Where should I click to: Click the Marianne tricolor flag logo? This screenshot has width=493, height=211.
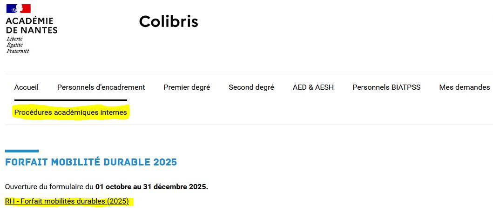[18, 9]
